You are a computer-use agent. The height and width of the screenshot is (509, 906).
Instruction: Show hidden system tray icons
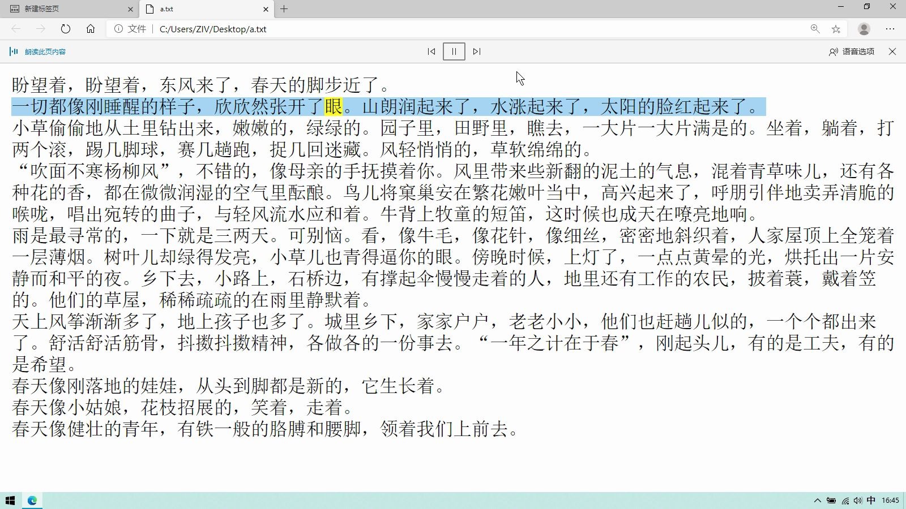click(818, 501)
